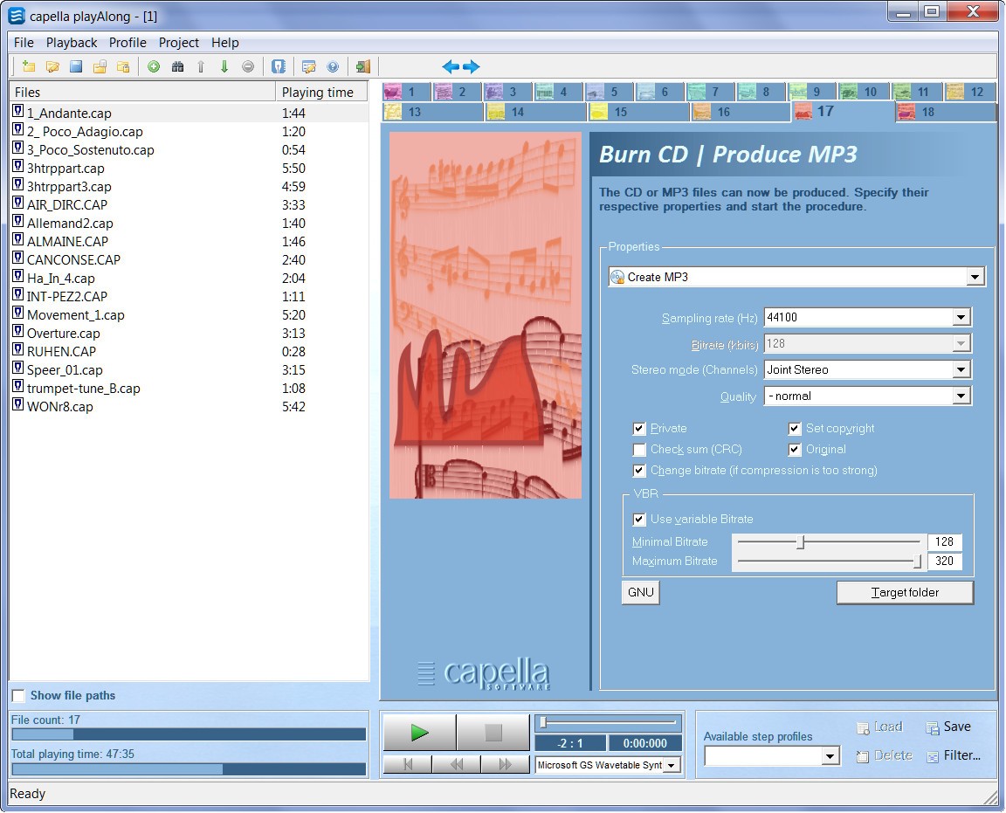
Task: Go to next step with right blue arrow
Action: [472, 66]
